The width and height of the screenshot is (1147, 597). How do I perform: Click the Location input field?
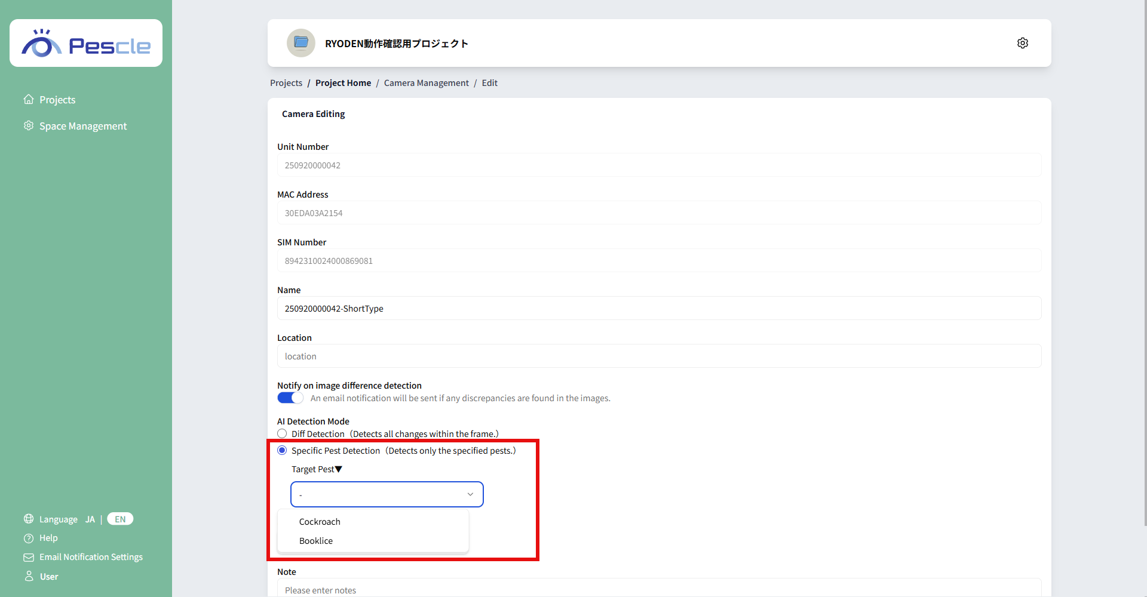[x=660, y=356]
